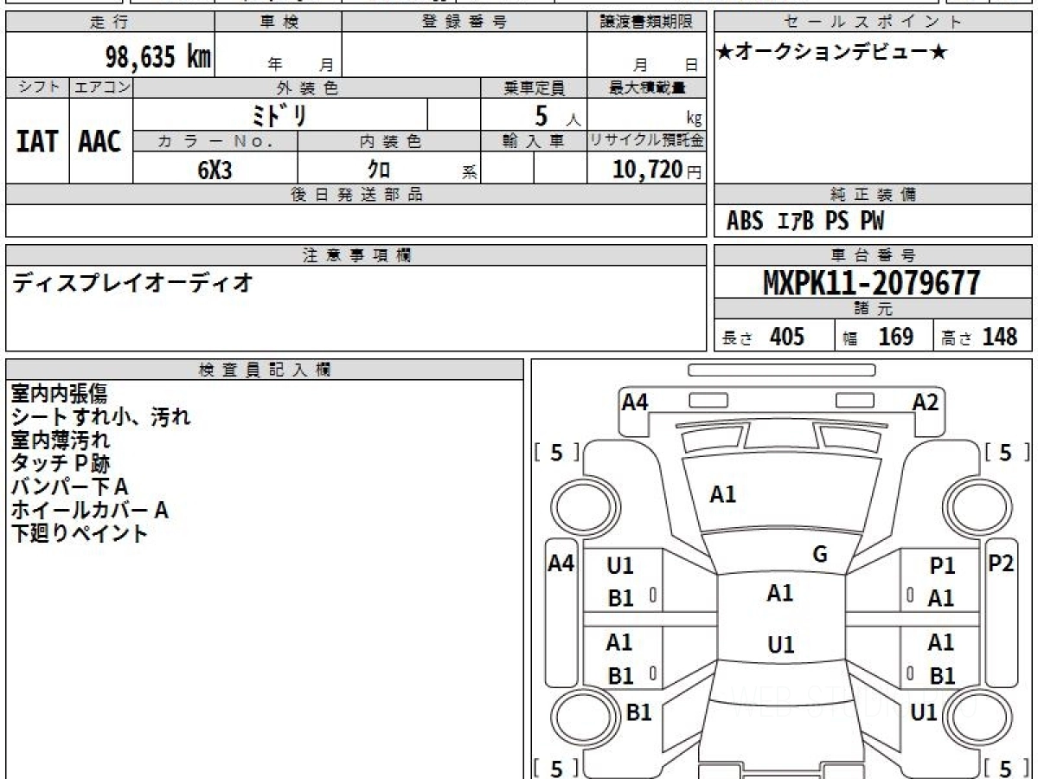Select the P1 mark on the door
1038x779 pixels.
(x=942, y=566)
